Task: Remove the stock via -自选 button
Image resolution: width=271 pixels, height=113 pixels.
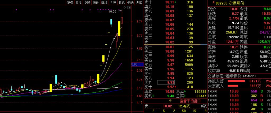Action: coord(130,2)
